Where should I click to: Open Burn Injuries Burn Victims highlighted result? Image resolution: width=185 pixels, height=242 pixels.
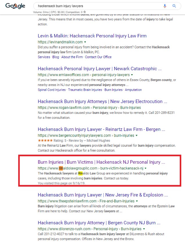(x=101, y=162)
